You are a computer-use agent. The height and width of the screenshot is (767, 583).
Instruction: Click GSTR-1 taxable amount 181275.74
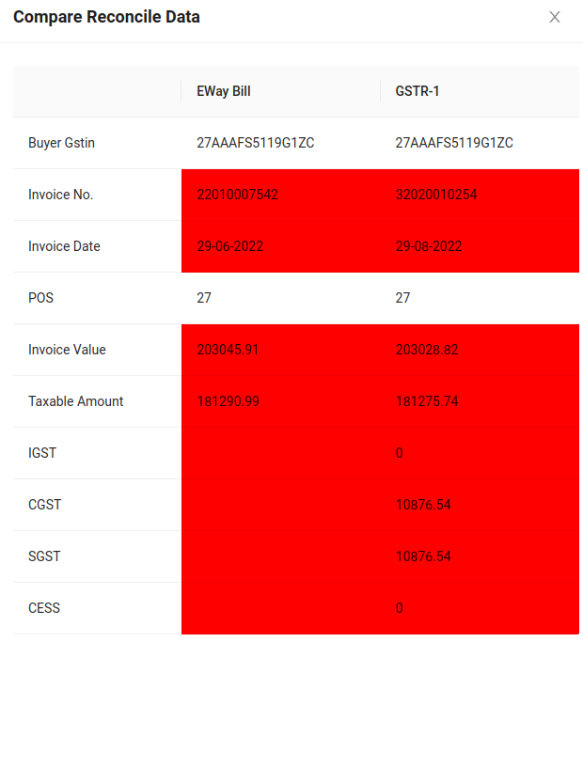tap(427, 401)
